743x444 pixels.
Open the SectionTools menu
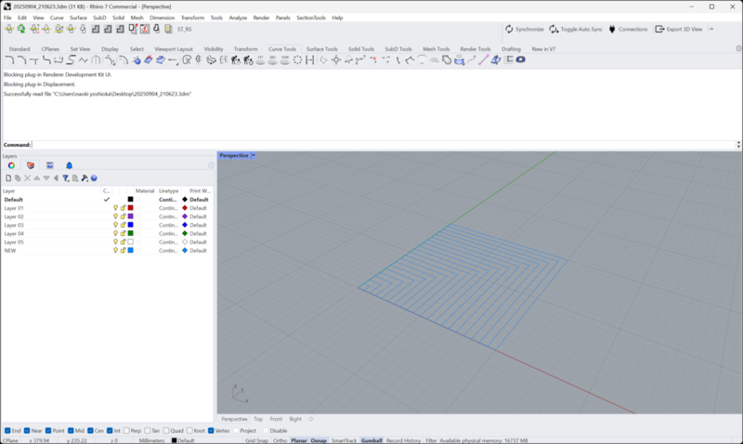point(311,18)
